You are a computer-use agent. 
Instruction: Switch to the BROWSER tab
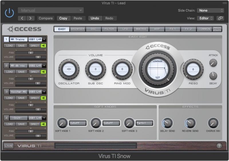point(78,29)
